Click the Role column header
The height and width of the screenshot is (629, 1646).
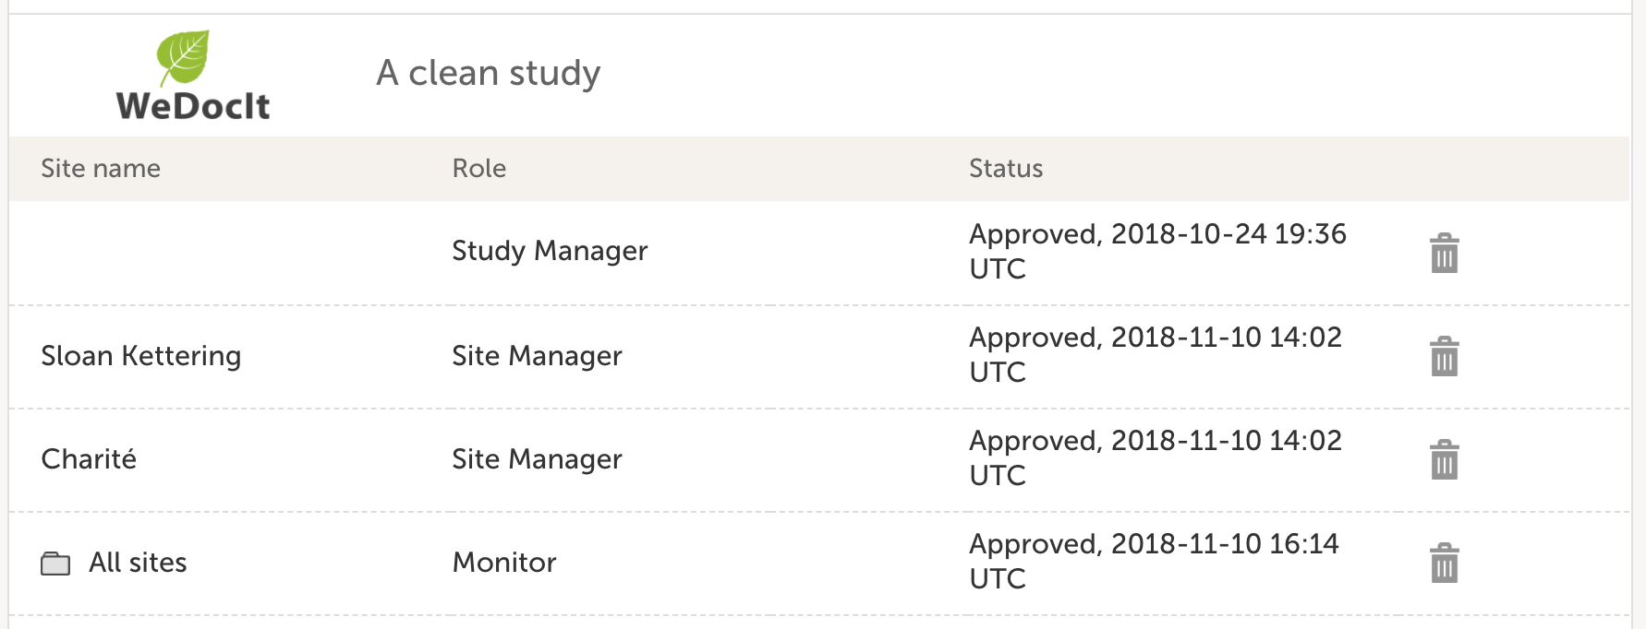478,169
